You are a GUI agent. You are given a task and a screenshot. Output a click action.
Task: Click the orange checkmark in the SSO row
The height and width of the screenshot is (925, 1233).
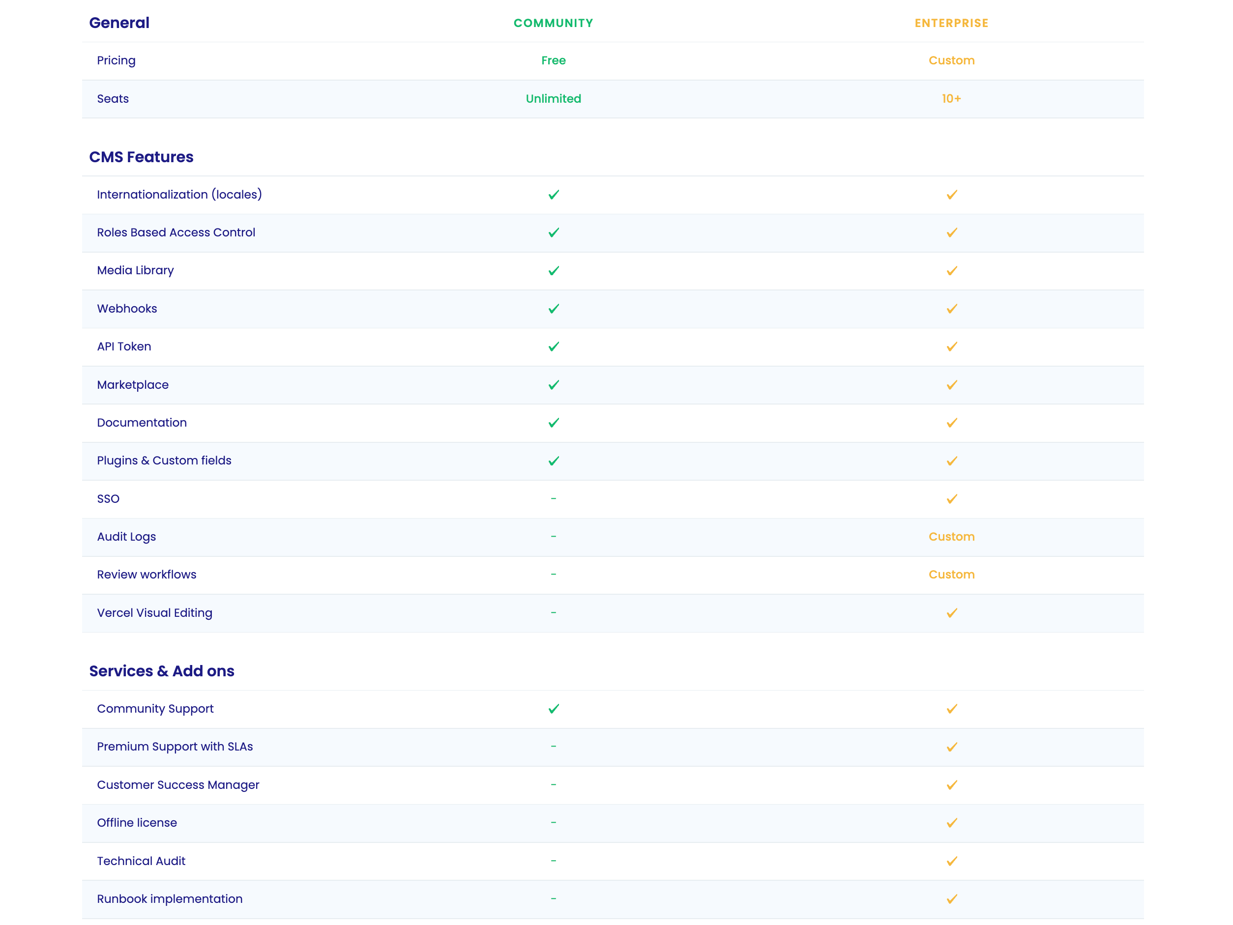point(951,499)
